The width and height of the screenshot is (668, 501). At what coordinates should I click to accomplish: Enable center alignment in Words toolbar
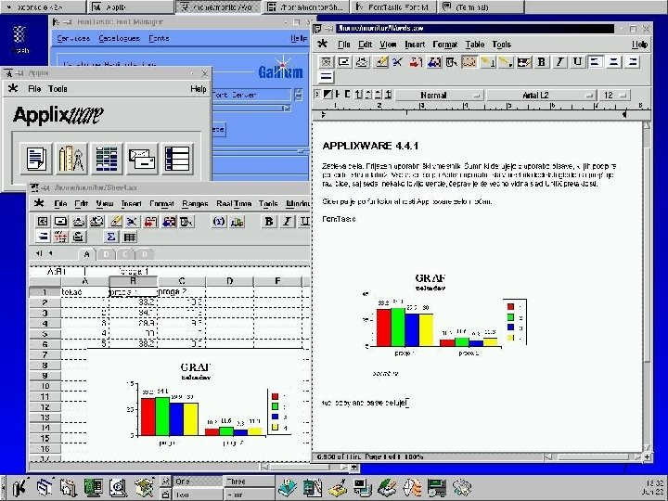pyautogui.click(x=613, y=62)
